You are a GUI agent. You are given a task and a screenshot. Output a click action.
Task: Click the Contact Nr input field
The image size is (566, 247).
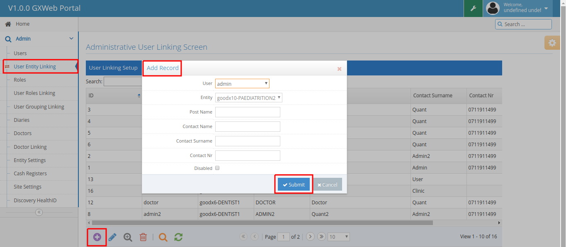[248, 155]
